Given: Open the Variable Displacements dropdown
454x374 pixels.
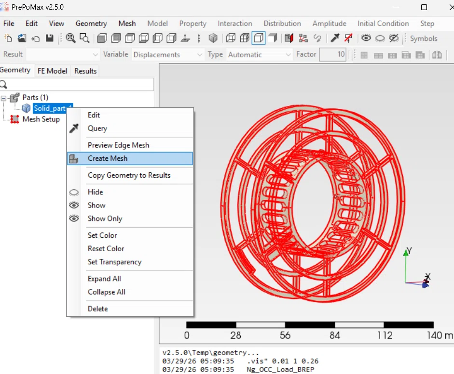Looking at the screenshot, I should [x=167, y=54].
